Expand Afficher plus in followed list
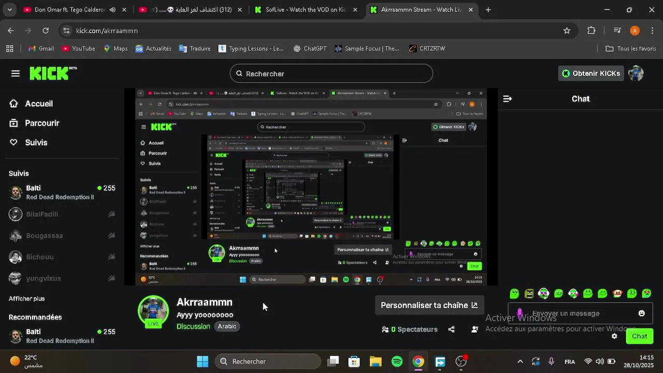Image resolution: width=663 pixels, height=373 pixels. tap(26, 298)
